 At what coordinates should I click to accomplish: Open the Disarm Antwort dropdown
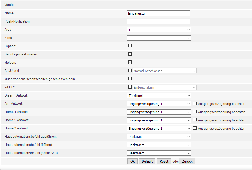tap(159, 95)
